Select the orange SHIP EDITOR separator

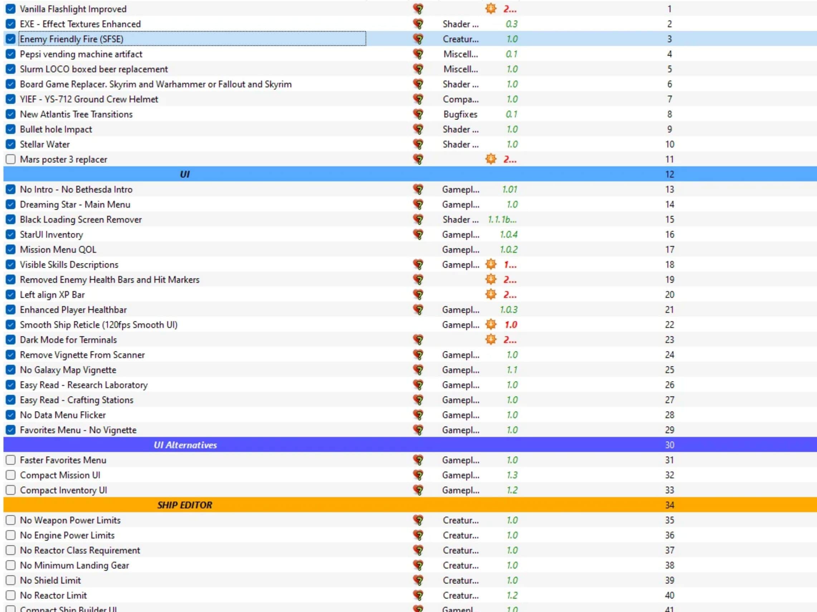pyautogui.click(x=185, y=505)
